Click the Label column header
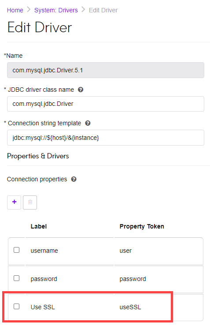 click(x=39, y=226)
